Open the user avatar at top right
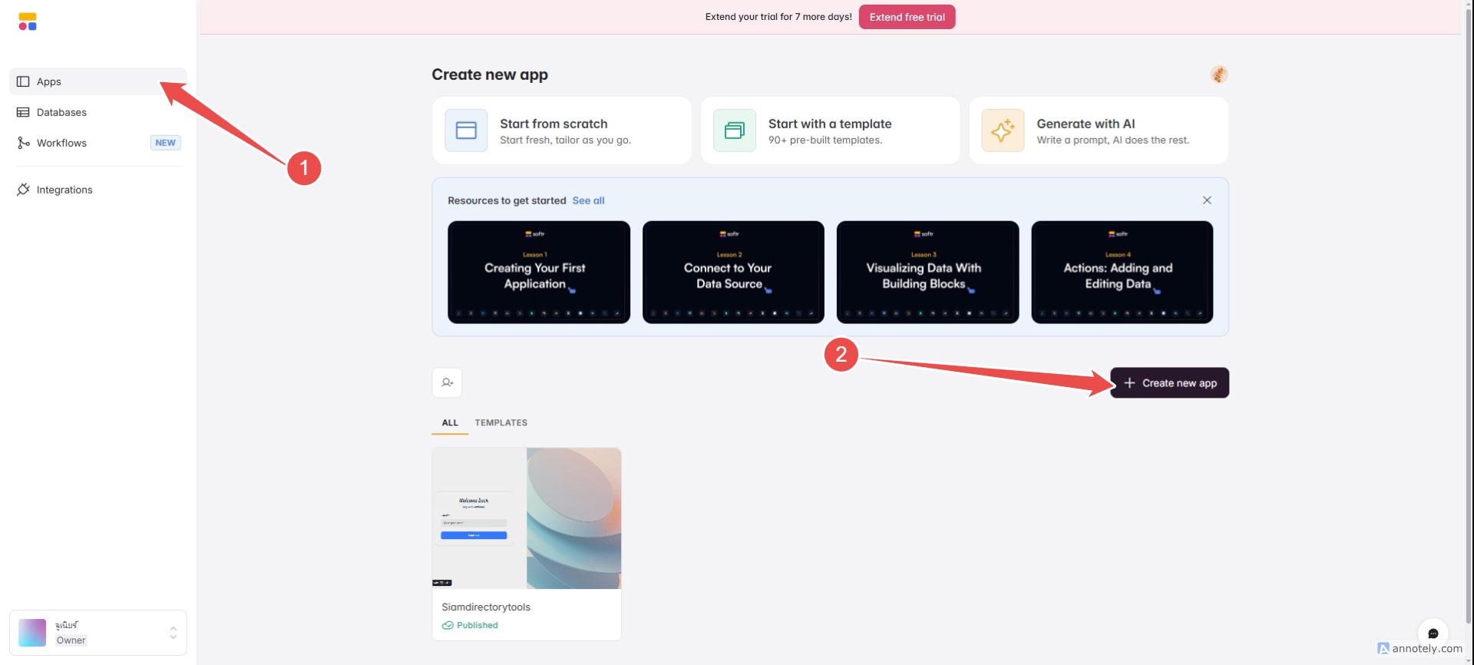 click(1218, 74)
